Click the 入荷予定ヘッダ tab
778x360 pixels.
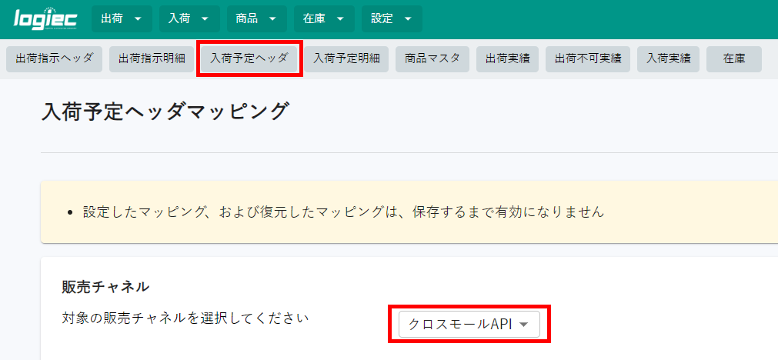click(x=249, y=58)
